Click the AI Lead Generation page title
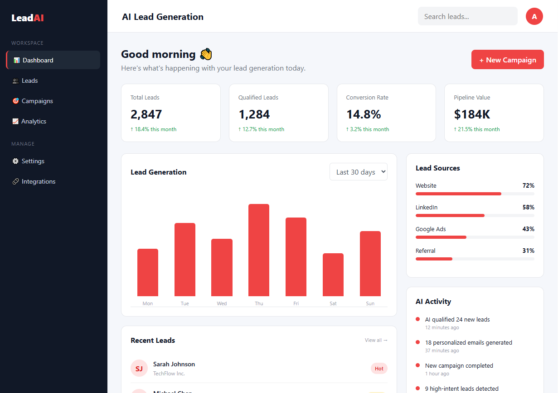 [x=163, y=17]
